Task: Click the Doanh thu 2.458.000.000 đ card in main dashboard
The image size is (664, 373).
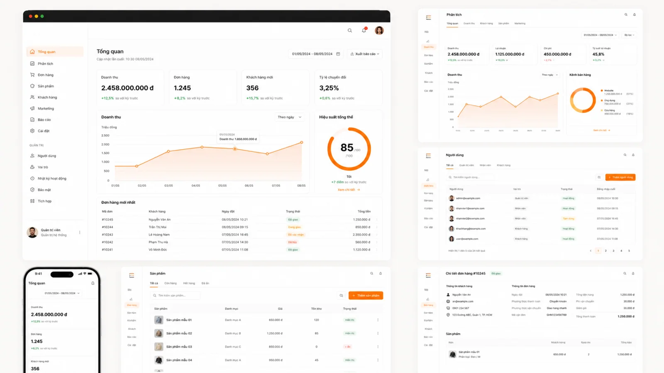Action: coord(131,87)
